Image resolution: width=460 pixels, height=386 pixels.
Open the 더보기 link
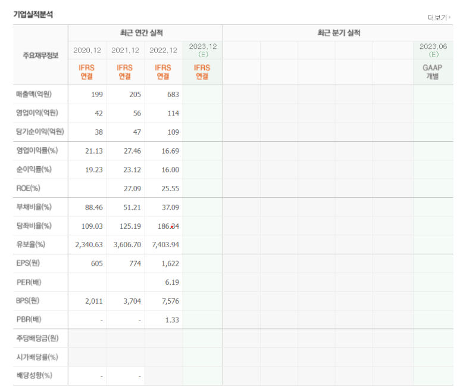(x=439, y=18)
